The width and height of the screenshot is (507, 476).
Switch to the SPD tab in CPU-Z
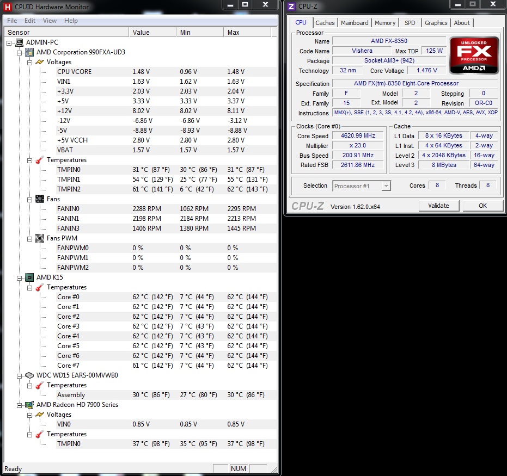coord(410,23)
